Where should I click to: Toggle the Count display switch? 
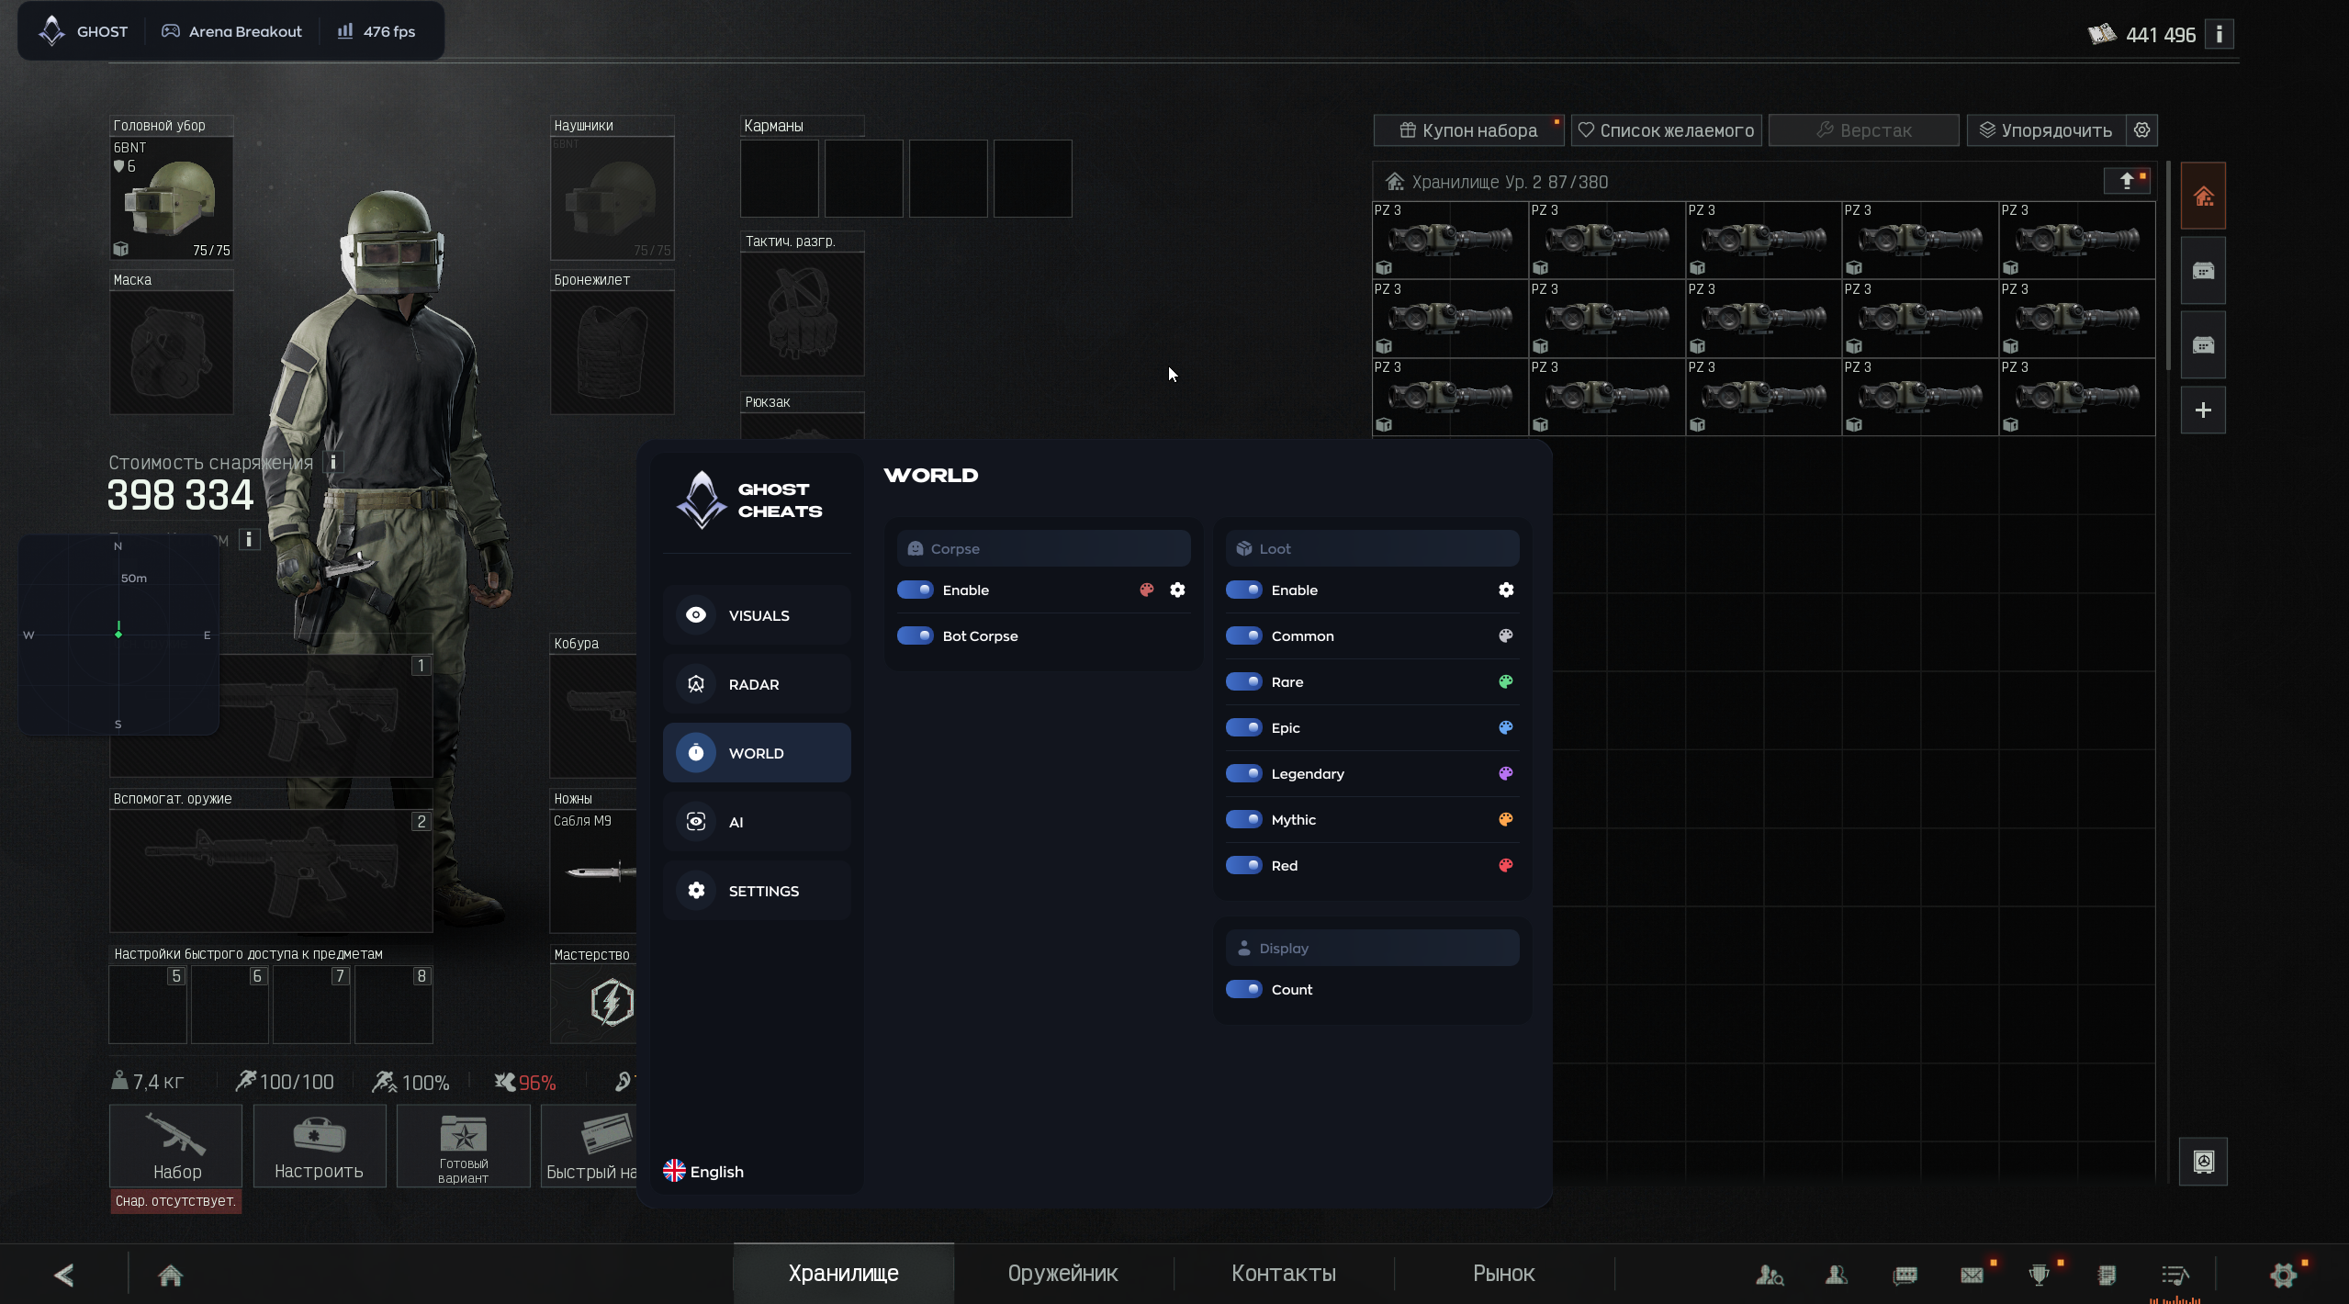[1243, 989]
